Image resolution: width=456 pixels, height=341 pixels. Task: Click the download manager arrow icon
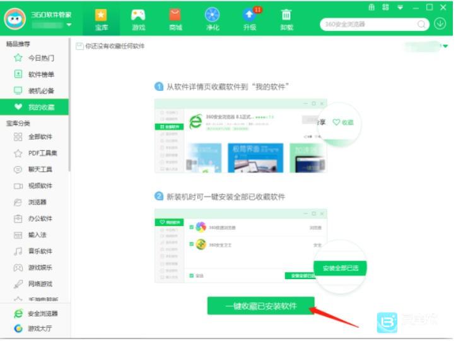click(440, 24)
